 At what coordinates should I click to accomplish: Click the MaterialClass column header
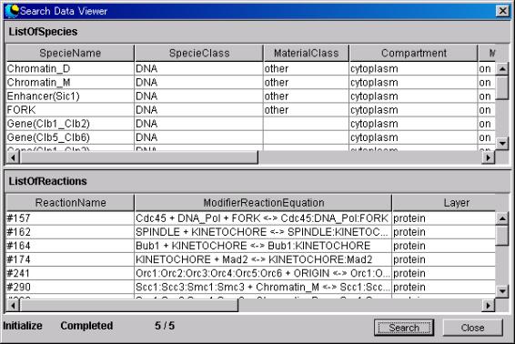point(306,53)
